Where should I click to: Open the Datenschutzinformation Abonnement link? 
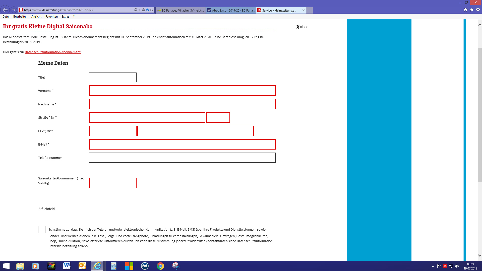[x=53, y=52]
